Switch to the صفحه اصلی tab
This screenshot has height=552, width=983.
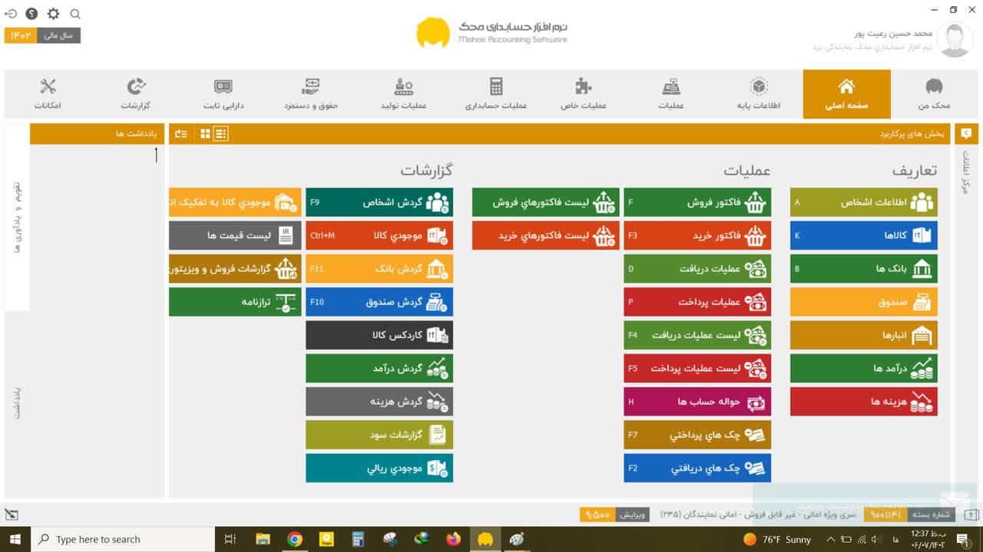point(847,94)
